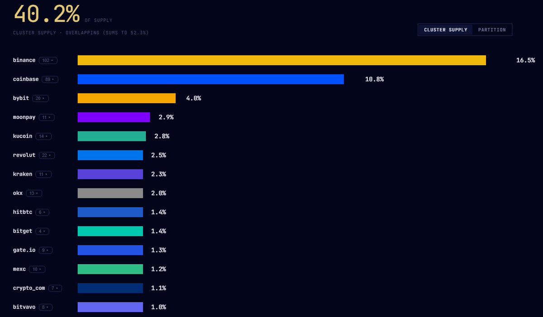The height and width of the screenshot is (317, 543).
Task: Click the kucoin label
Action: 23,136
